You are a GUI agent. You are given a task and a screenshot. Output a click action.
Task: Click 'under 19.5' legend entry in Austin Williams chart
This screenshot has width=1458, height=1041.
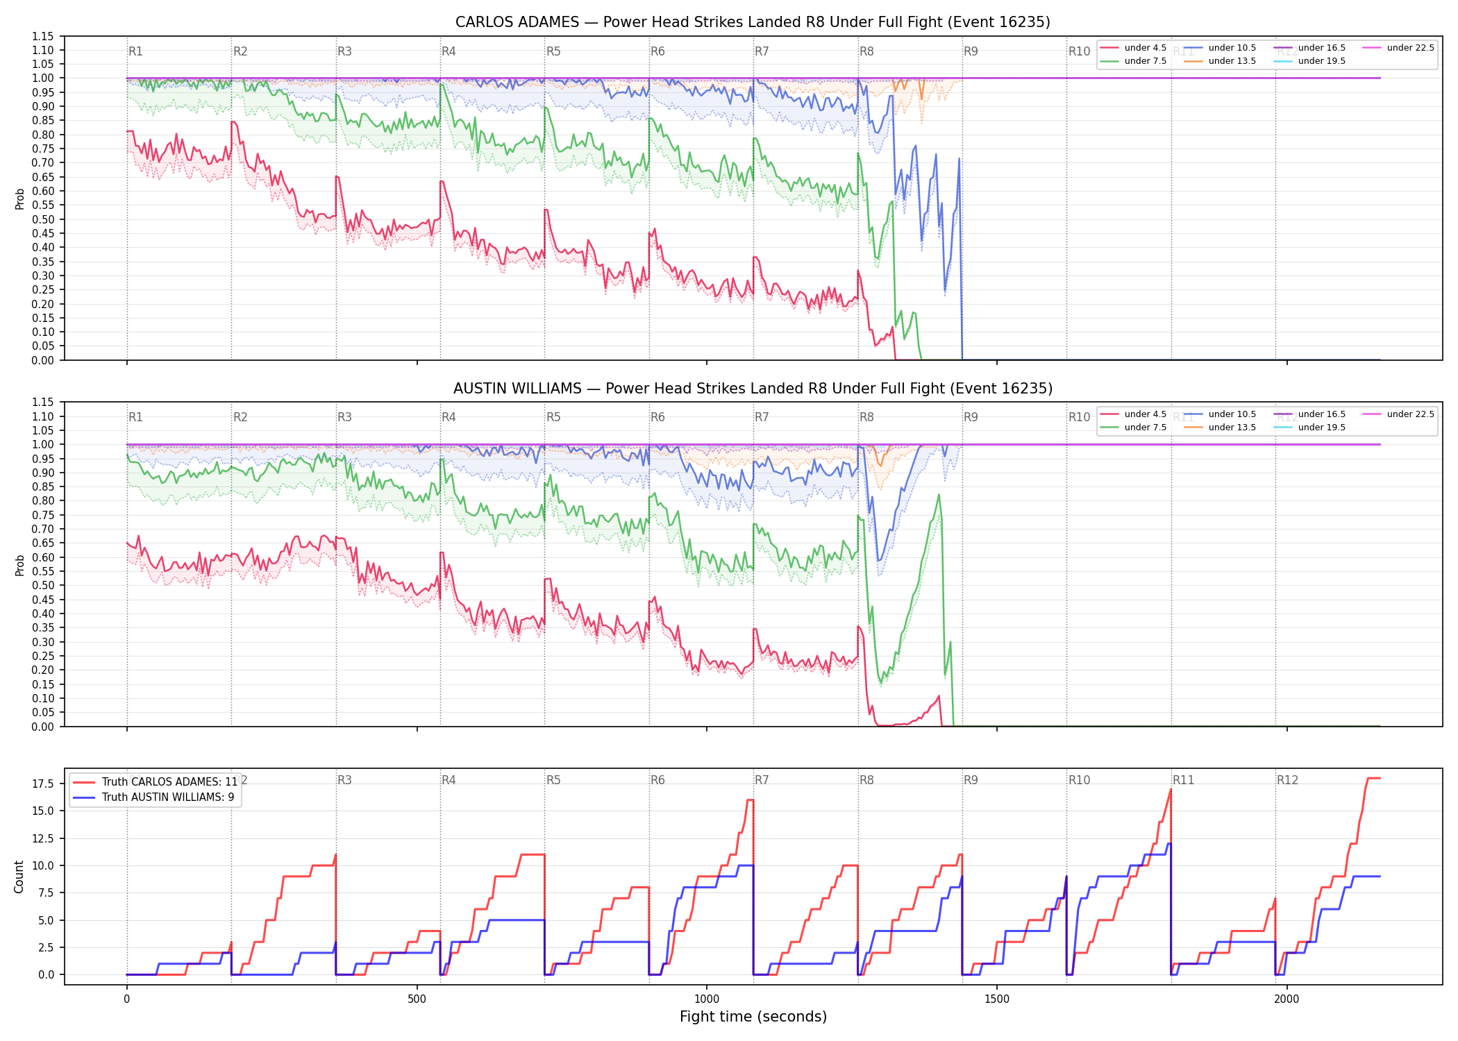(1309, 428)
